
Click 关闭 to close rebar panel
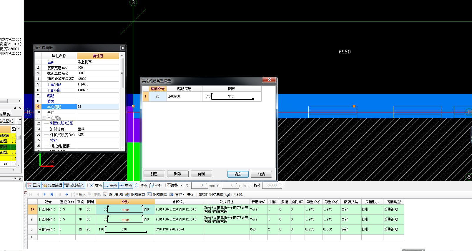(191, 194)
